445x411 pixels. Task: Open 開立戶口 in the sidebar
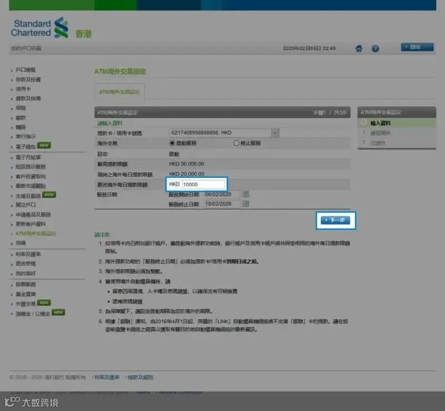pos(26,205)
